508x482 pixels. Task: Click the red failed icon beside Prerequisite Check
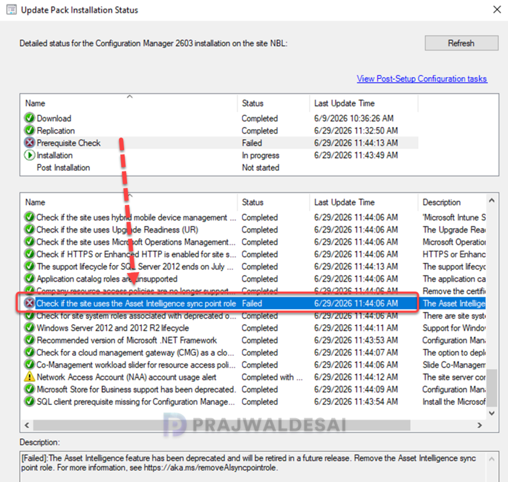pos(29,143)
